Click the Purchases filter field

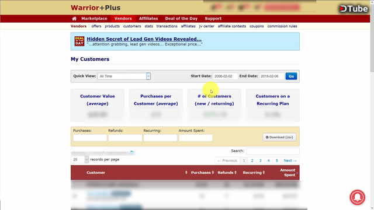(90, 138)
